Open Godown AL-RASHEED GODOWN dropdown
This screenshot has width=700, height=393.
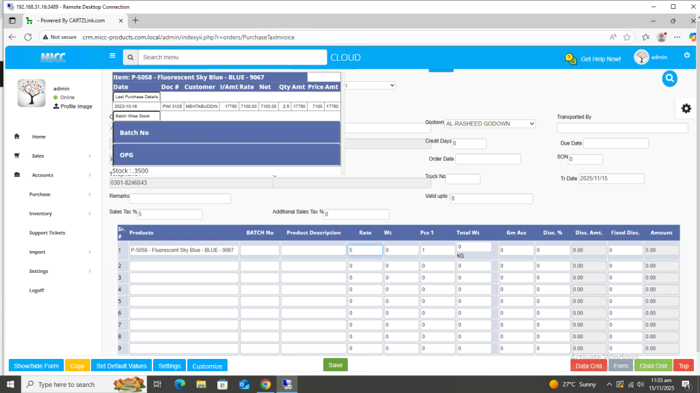click(490, 123)
